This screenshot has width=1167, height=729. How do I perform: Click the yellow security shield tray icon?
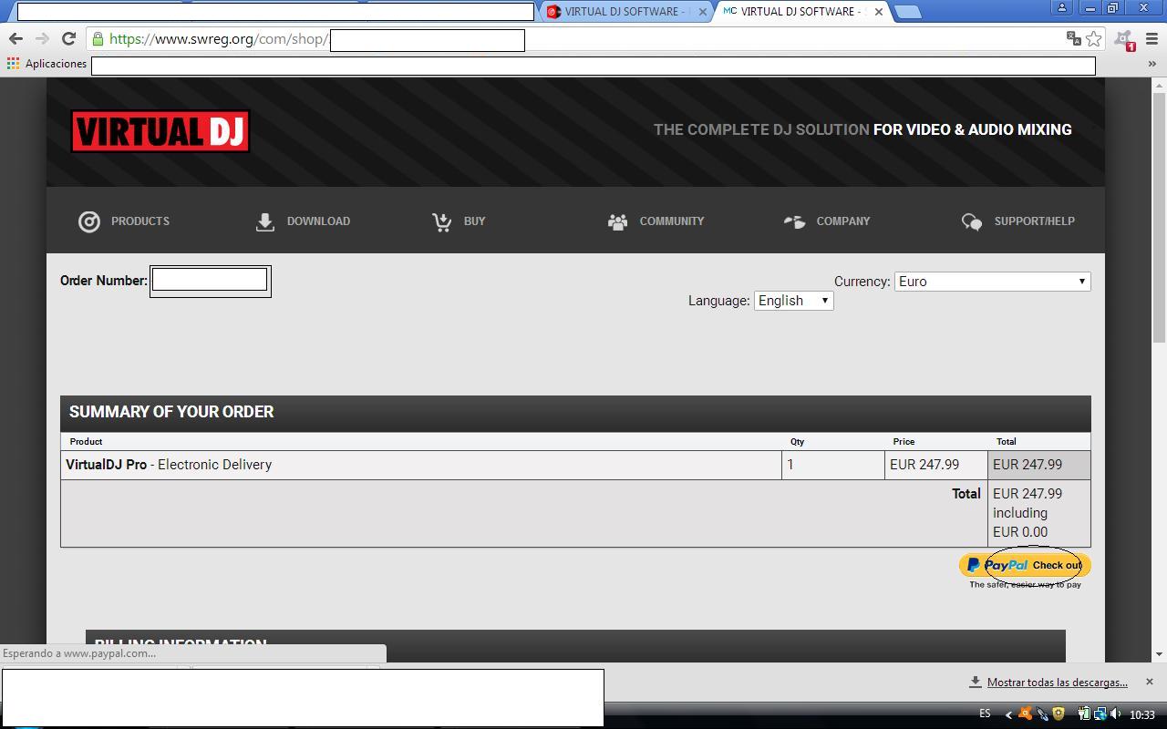(x=1059, y=714)
